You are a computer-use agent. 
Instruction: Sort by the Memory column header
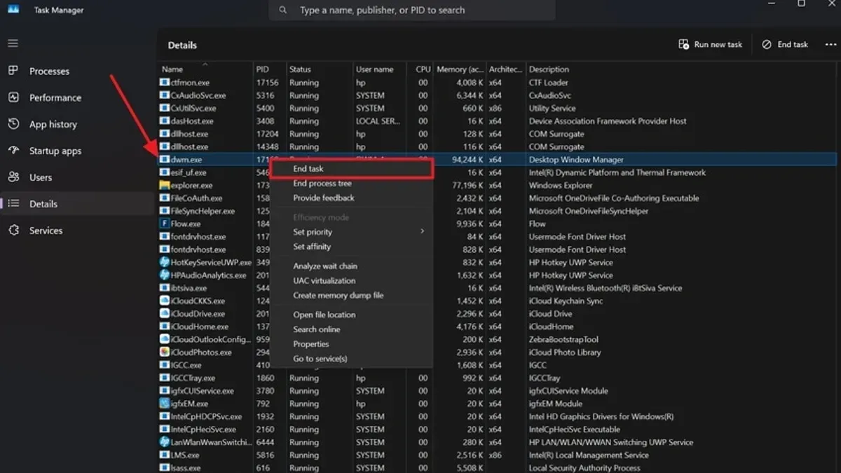[x=460, y=69]
